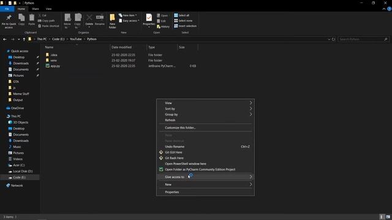Viewport: 392px width, 220px height.
Task: Click History in the ribbon
Action: (163, 26)
